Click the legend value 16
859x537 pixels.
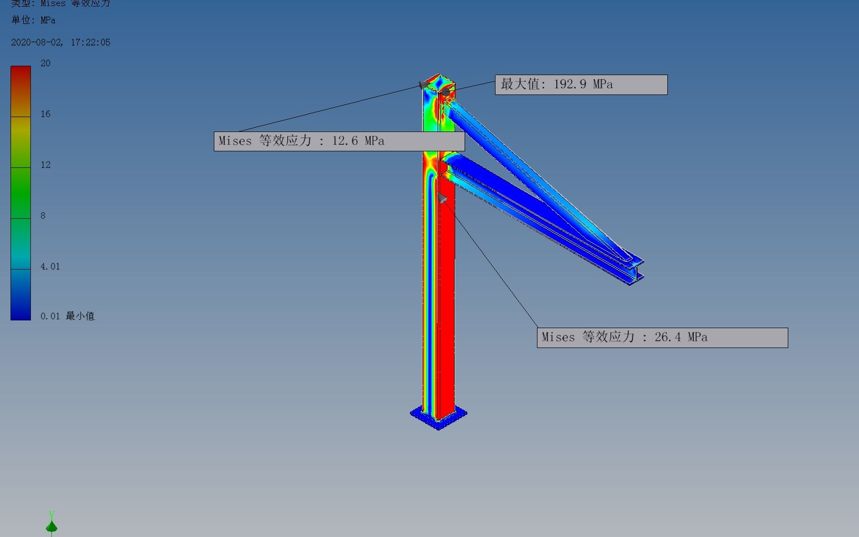pyautogui.click(x=45, y=114)
